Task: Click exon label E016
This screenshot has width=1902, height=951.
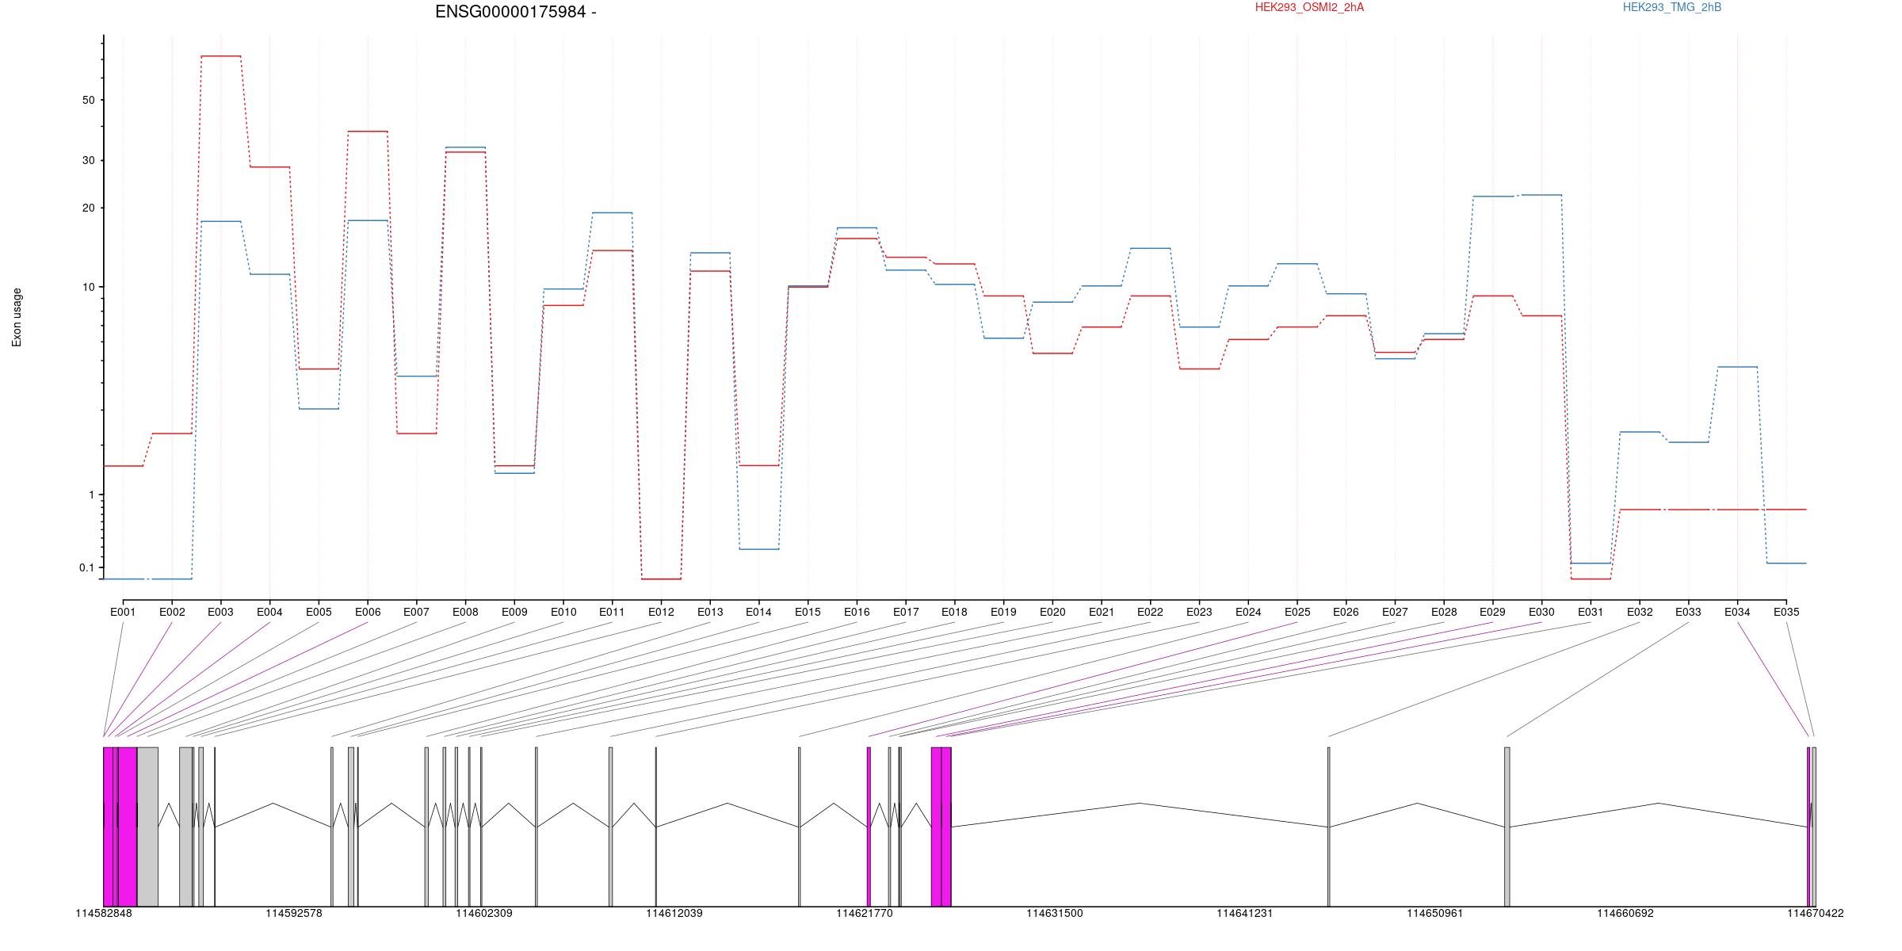Action: (857, 612)
